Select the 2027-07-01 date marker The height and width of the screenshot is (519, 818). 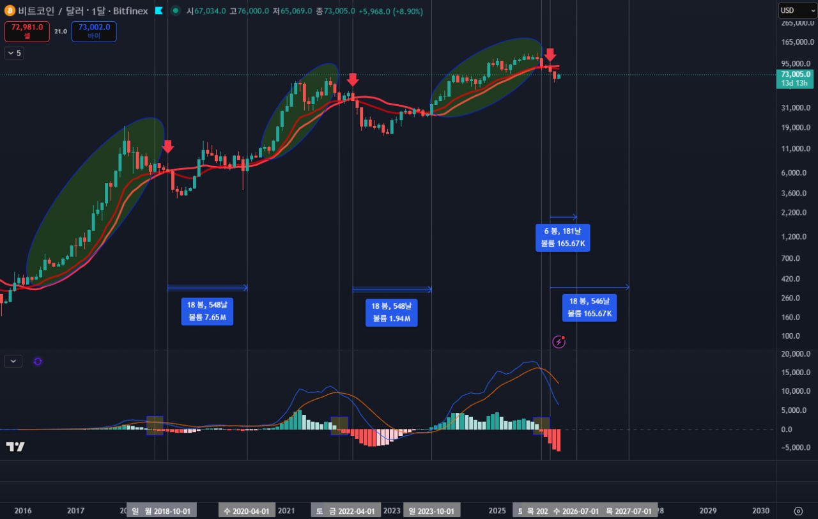(629, 511)
